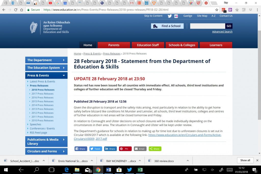The image size is (261, 174).
Task: Go back using the browser back arrow
Action: tap(4, 10)
